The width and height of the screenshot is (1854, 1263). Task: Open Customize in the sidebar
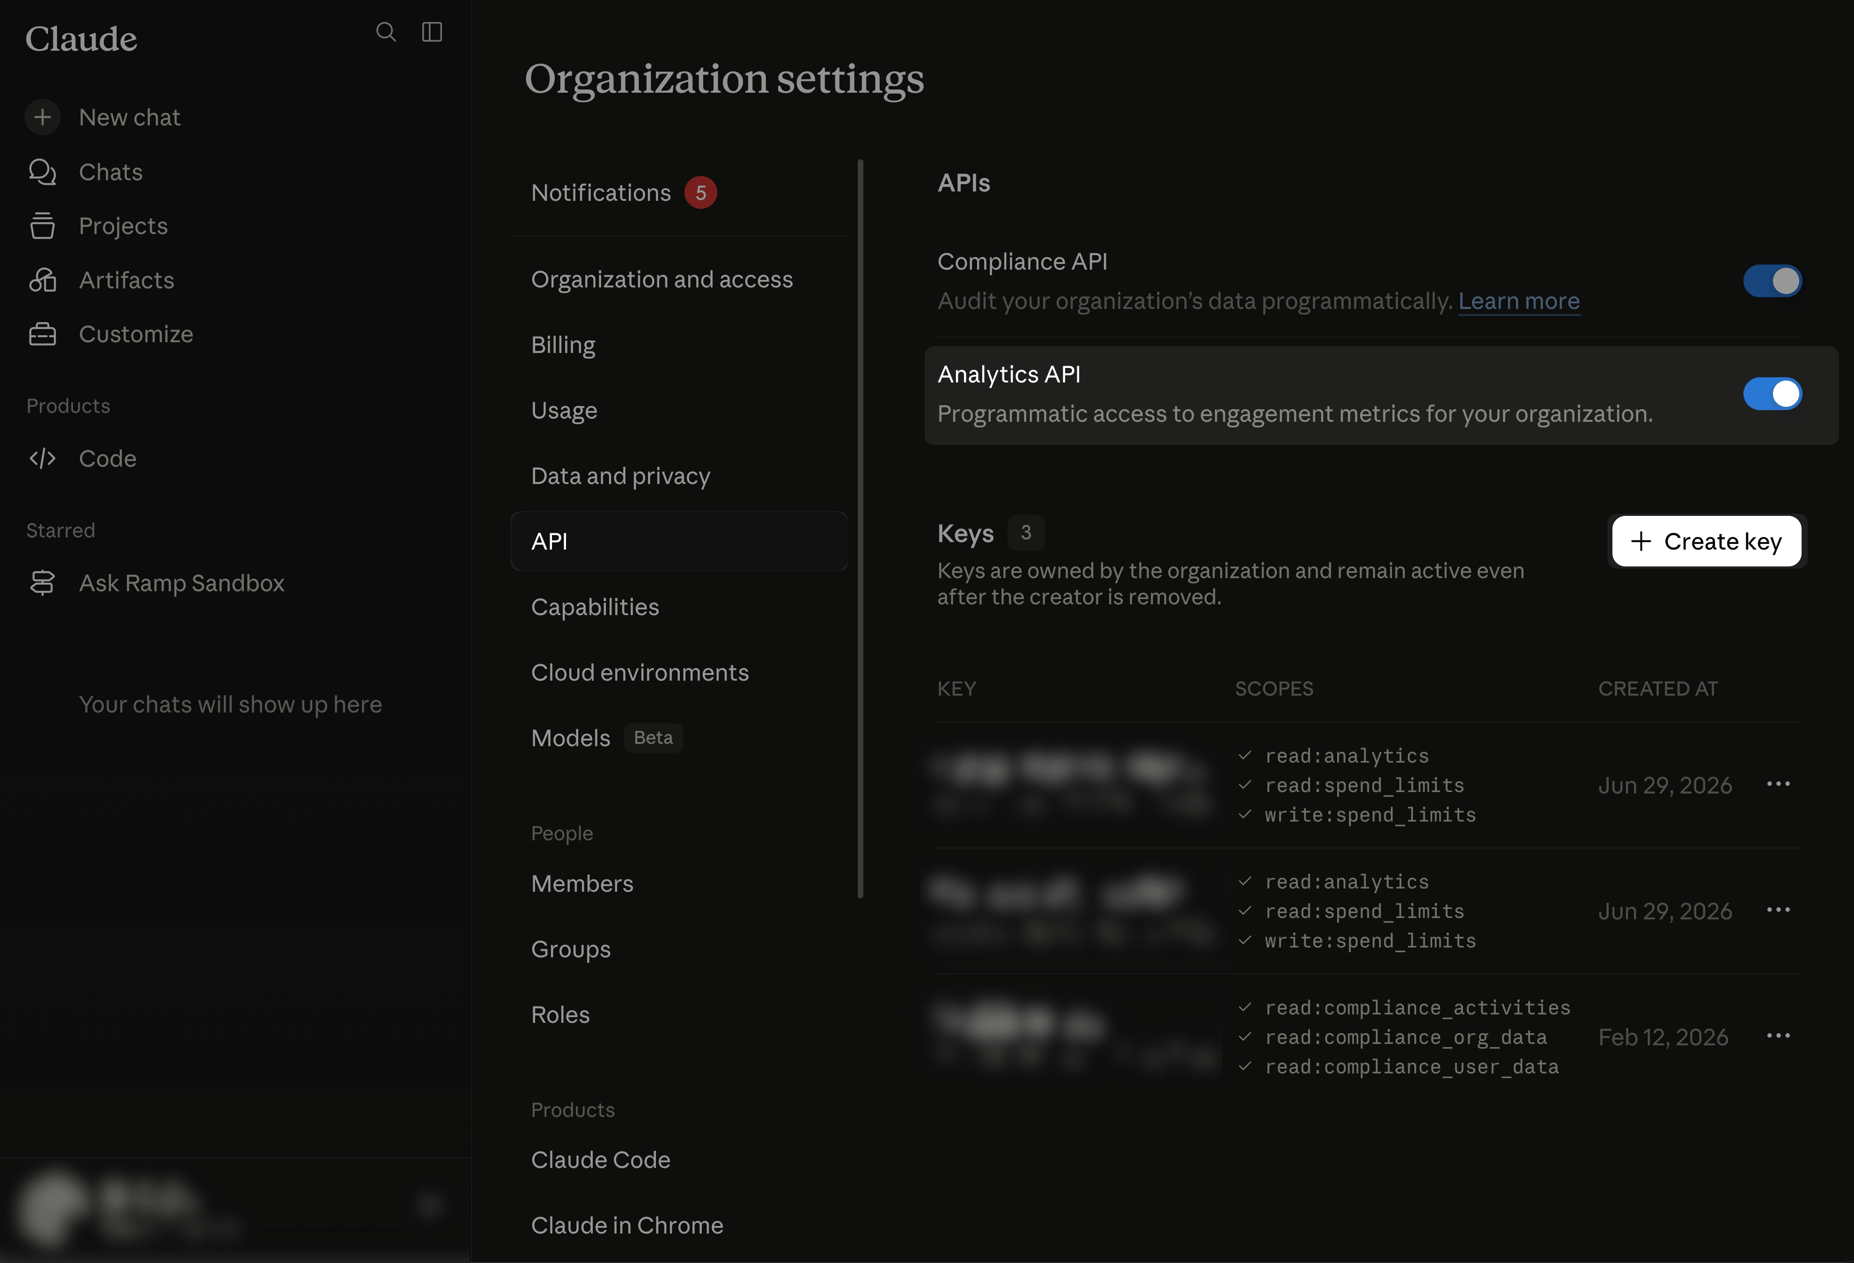(x=136, y=334)
